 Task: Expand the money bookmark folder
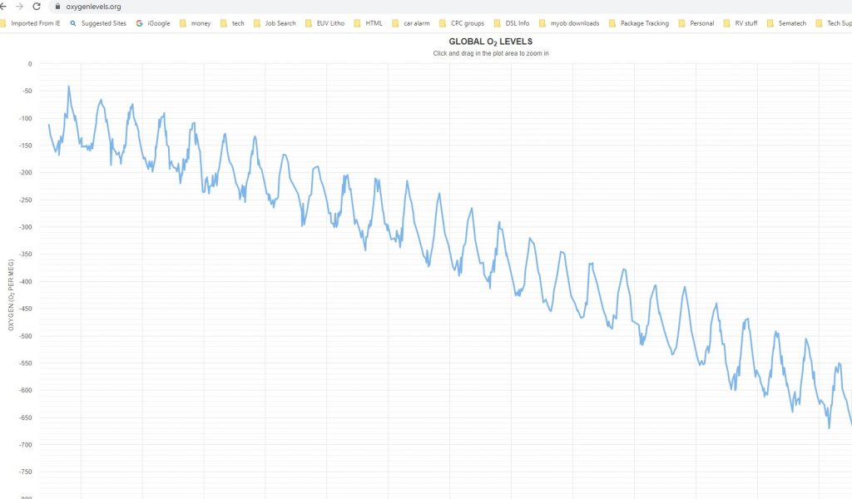point(195,23)
